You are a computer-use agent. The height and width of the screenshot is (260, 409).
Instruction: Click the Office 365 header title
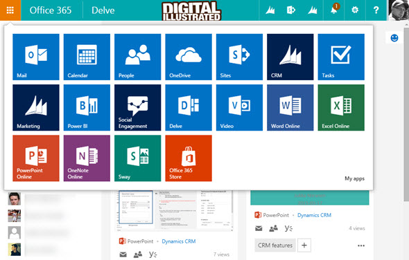tap(51, 10)
